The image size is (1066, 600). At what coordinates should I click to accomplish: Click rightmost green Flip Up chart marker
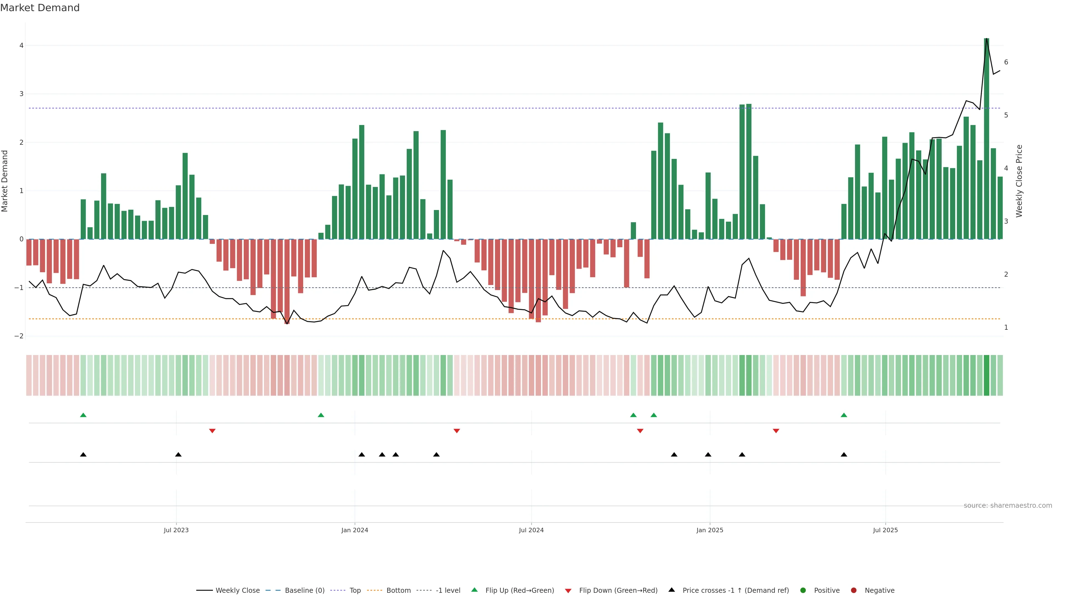[x=844, y=415]
